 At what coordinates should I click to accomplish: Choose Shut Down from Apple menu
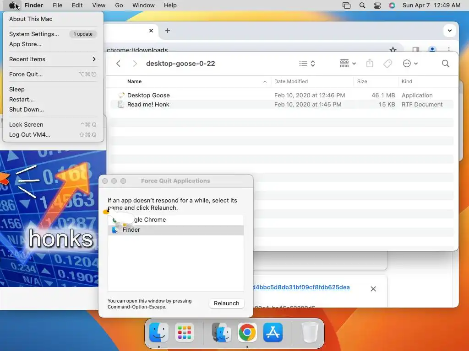tap(53, 110)
